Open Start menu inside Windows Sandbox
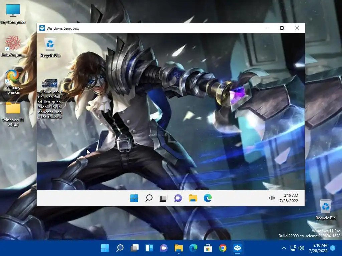The height and width of the screenshot is (256, 342). pos(134,198)
